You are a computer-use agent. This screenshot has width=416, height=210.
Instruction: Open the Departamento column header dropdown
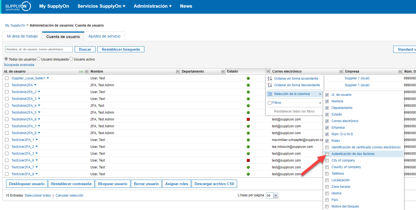pos(223,72)
